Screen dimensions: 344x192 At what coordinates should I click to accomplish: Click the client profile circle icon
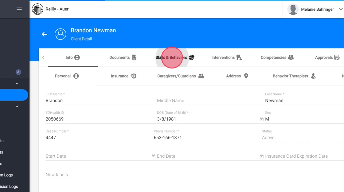(60, 34)
